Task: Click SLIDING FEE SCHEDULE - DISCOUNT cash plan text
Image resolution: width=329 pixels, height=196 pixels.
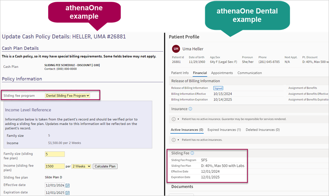Action: tap(72, 65)
